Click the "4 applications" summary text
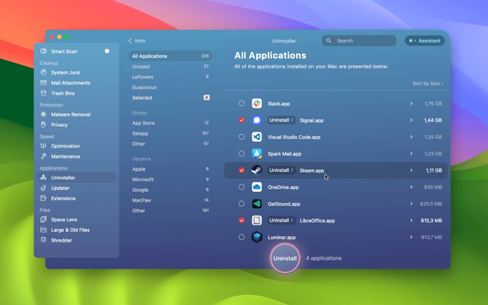Viewport: 488px width, 305px height. tap(323, 258)
